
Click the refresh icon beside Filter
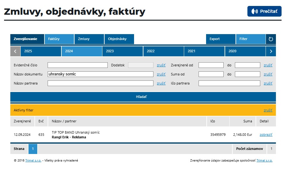pos(271,39)
